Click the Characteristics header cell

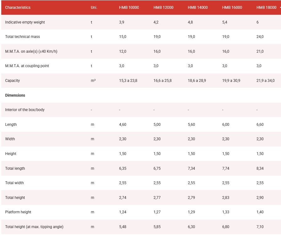(x=18, y=8)
